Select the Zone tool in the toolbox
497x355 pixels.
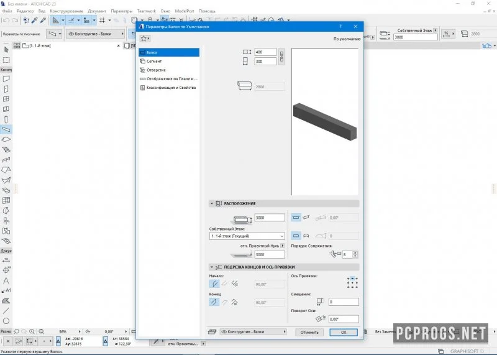6,231
